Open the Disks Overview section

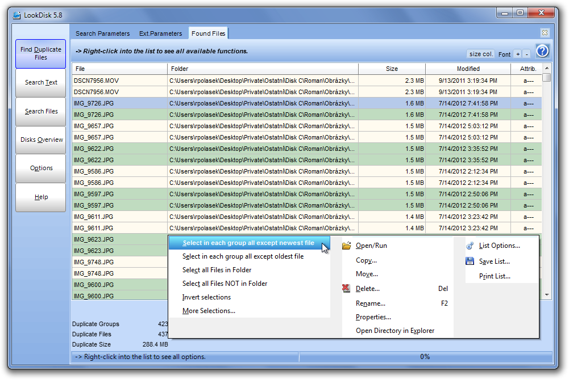click(41, 140)
